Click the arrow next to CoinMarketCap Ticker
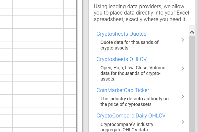 click(x=183, y=96)
